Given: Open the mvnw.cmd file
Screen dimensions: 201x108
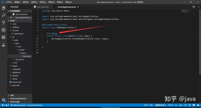Looking at the screenshot, I should [x=20, y=82].
